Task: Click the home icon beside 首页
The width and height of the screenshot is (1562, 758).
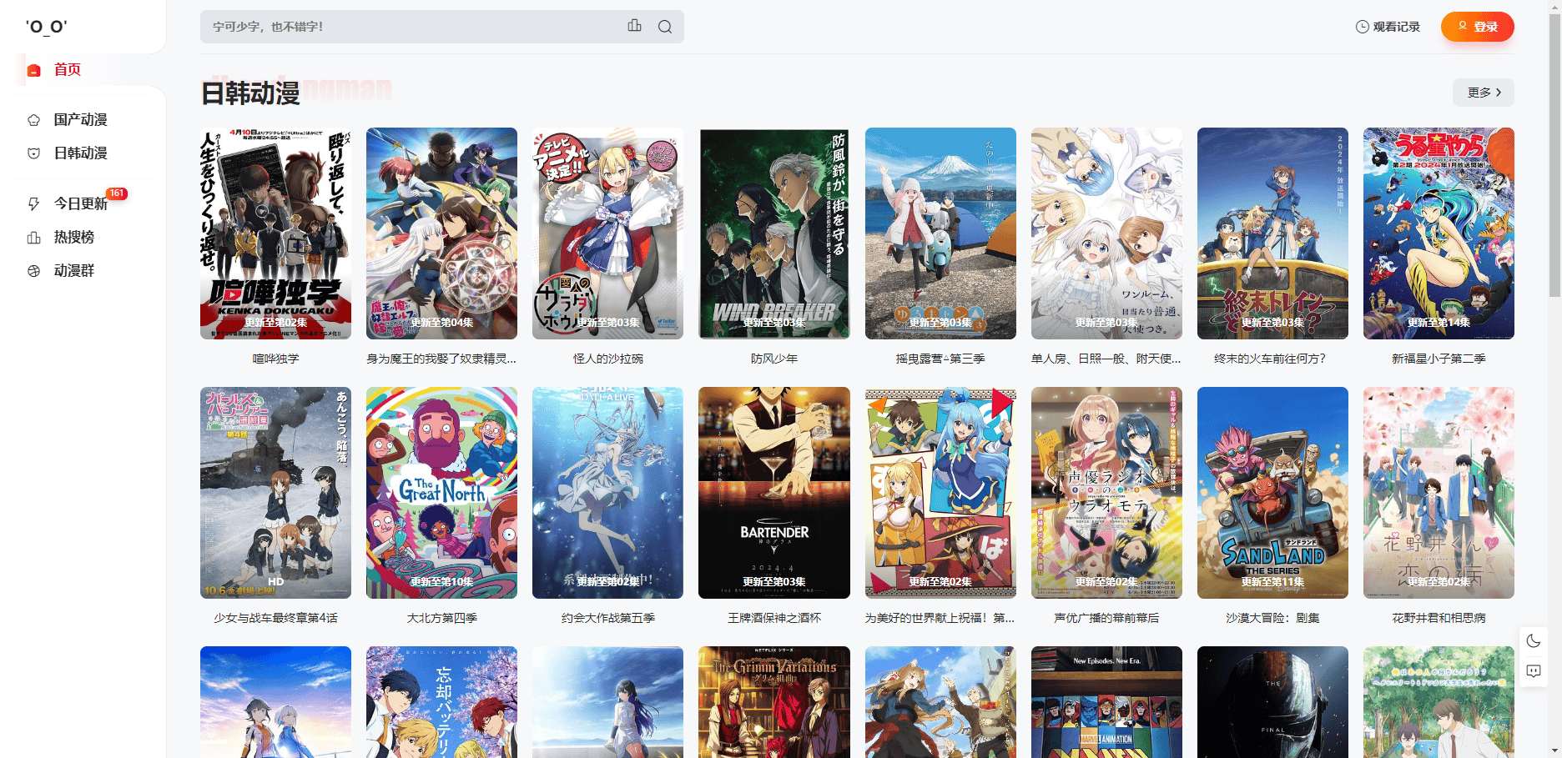Action: click(34, 70)
